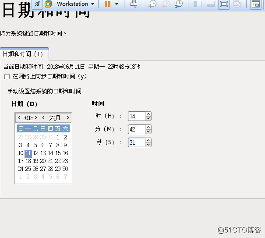Go to the next month after 六月

point(67,117)
